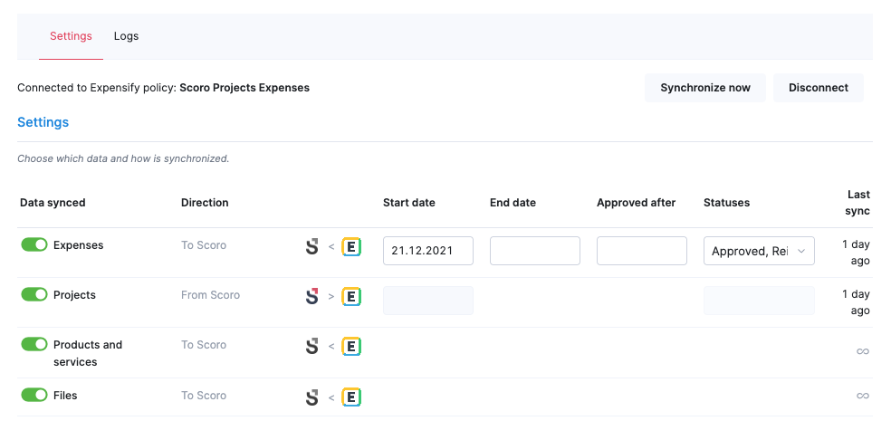Screen dimensions: 891x440
Task: Click the direction arrow in the Expenses row
Action: click(331, 247)
